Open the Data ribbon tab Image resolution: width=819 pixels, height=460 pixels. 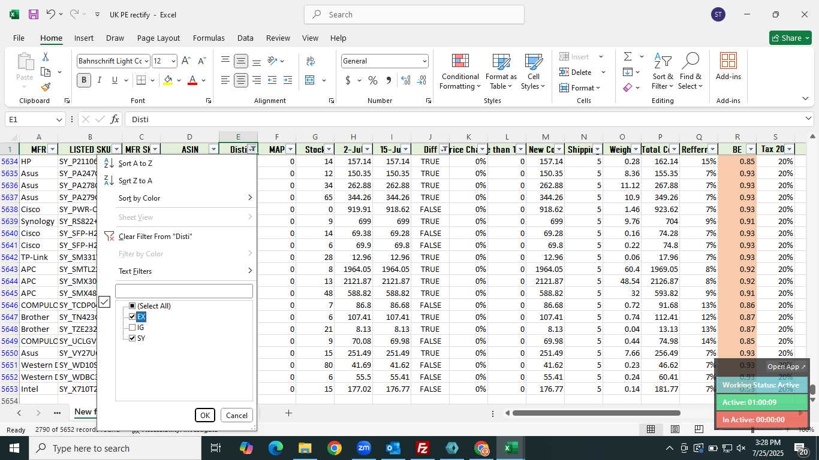coord(245,38)
